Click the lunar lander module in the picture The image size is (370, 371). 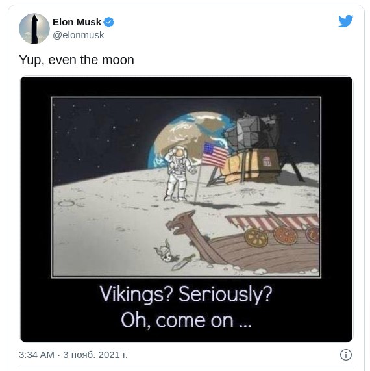258,149
